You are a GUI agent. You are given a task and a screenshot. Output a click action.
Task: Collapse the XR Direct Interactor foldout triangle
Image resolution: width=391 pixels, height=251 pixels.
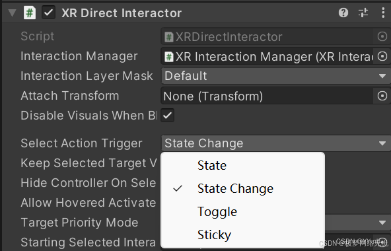(12, 13)
